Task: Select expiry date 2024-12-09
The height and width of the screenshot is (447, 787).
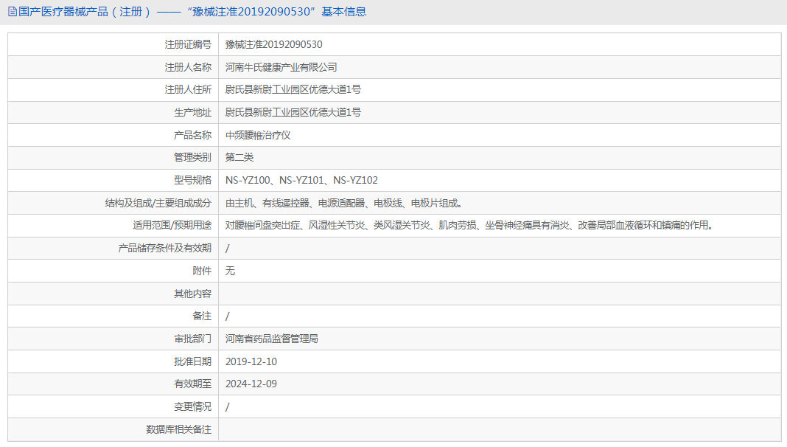Action: click(251, 384)
